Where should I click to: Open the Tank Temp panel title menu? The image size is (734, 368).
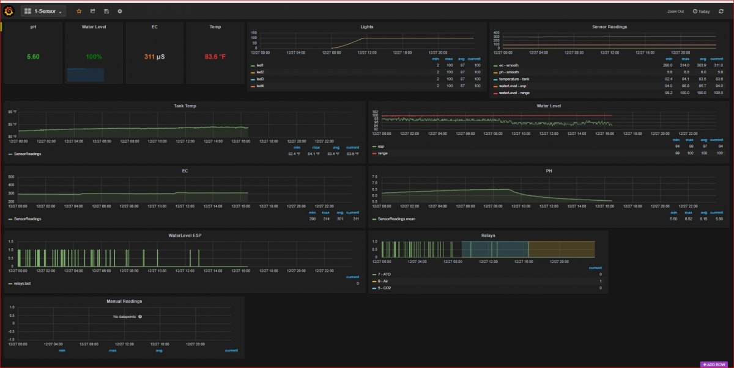coord(185,106)
